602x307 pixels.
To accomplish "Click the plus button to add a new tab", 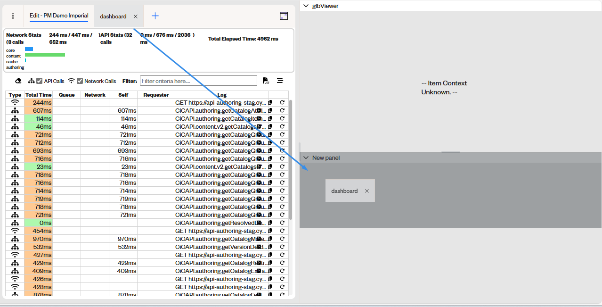I will (155, 15).
